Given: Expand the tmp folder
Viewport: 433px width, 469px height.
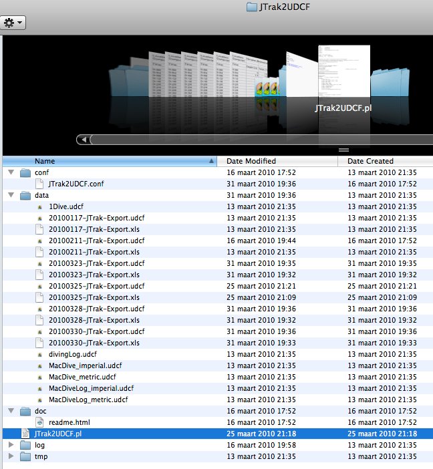Looking at the screenshot, I should point(10,456).
